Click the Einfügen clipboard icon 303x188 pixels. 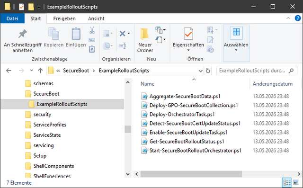coord(76,34)
